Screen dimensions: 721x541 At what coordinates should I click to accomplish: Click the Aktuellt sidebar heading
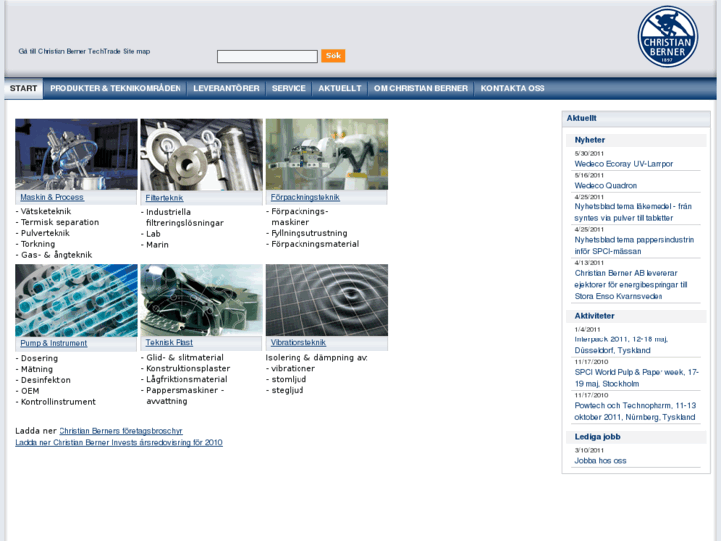[582, 118]
